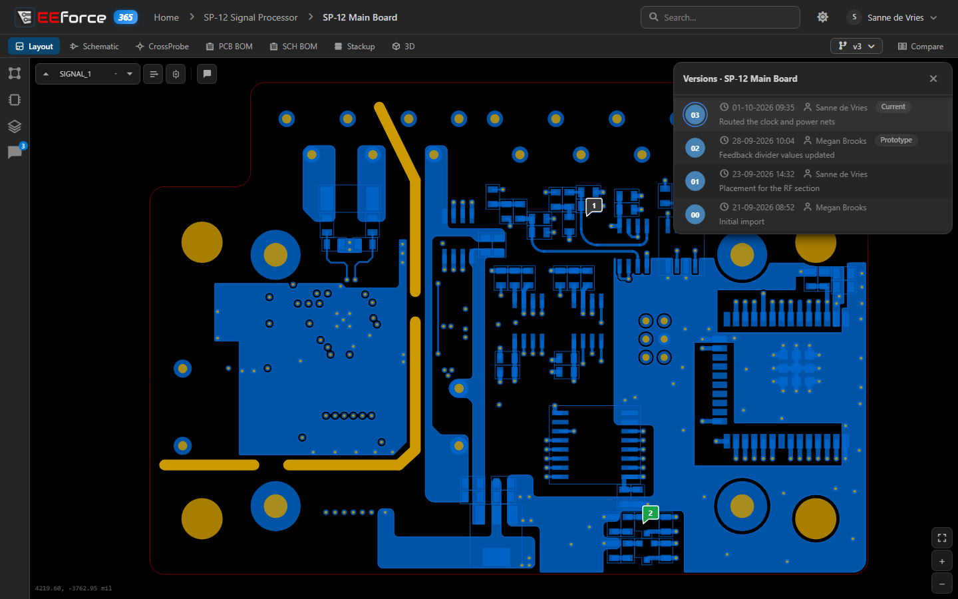Click the fit-to-screen icon
Screen dimensions: 958x599
pos(942,538)
